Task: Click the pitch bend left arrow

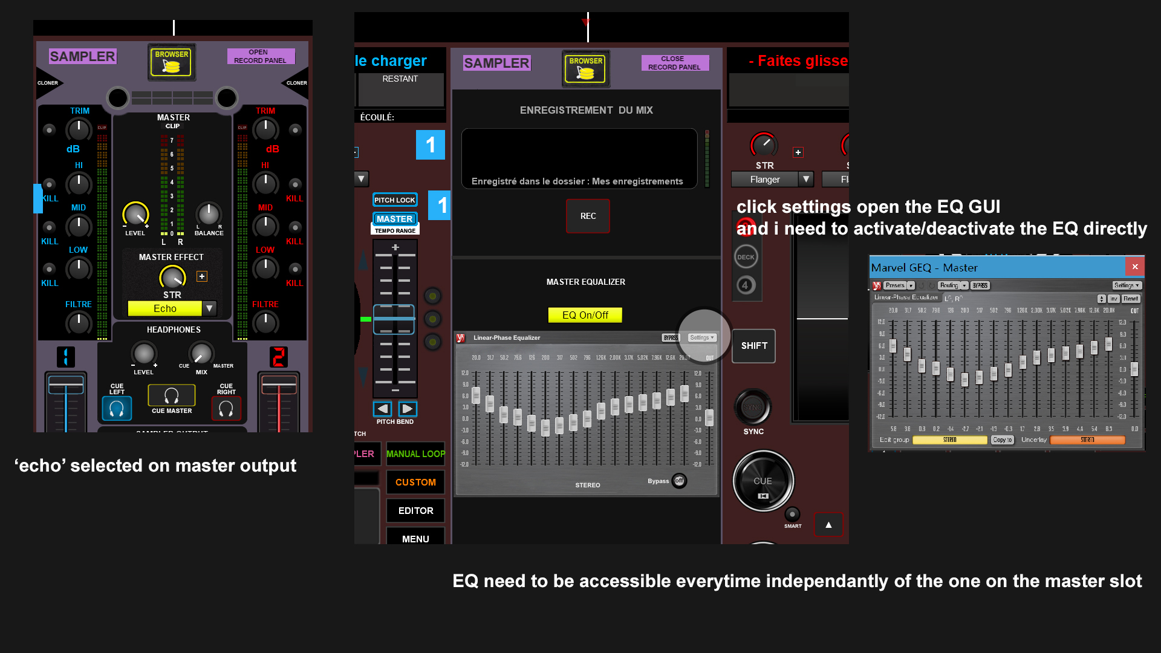Action: point(382,409)
